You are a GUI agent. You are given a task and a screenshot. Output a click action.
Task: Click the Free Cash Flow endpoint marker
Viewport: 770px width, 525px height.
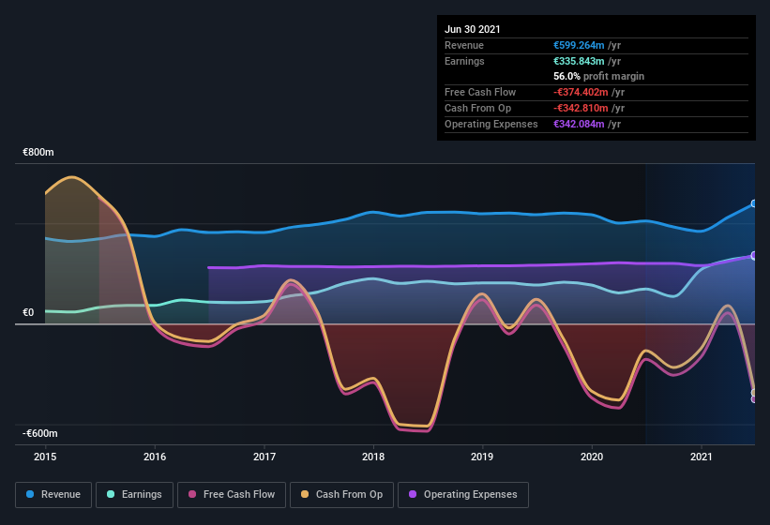click(754, 399)
